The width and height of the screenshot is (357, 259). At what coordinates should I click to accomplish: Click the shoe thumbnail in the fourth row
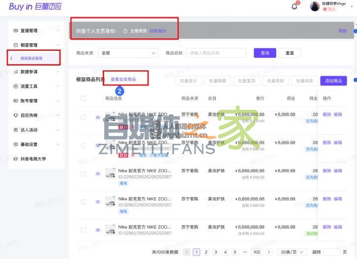click(x=111, y=201)
